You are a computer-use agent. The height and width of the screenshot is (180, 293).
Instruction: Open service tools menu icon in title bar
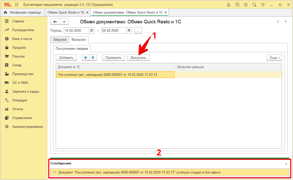263,5
